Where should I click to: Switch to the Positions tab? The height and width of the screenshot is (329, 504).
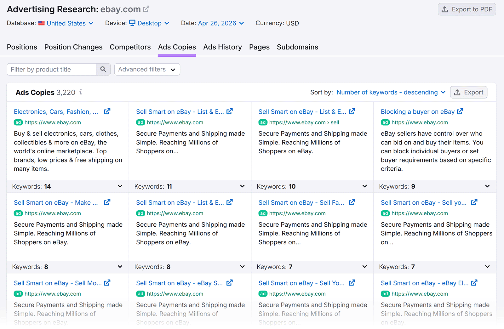pos(22,47)
